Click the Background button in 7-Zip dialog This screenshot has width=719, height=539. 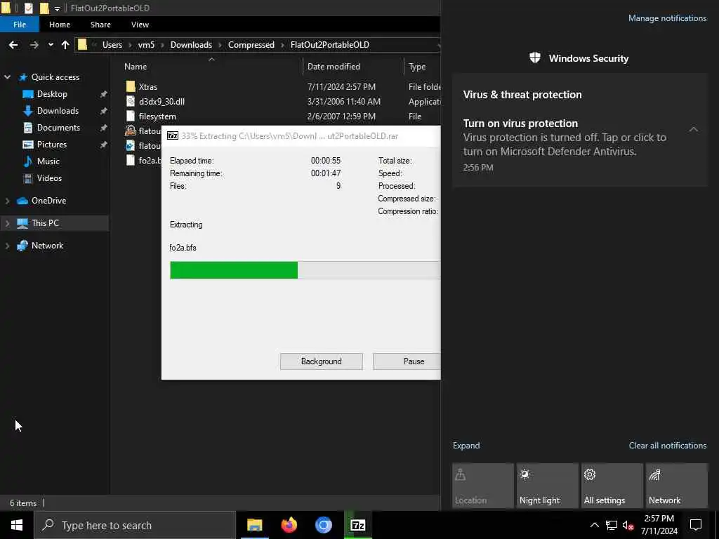click(x=321, y=361)
